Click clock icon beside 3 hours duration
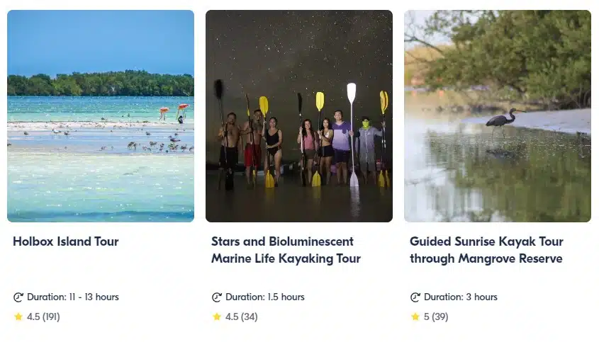 click(x=415, y=297)
